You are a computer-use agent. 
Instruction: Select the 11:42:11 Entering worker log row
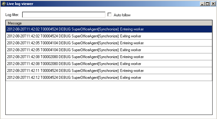click(109, 71)
